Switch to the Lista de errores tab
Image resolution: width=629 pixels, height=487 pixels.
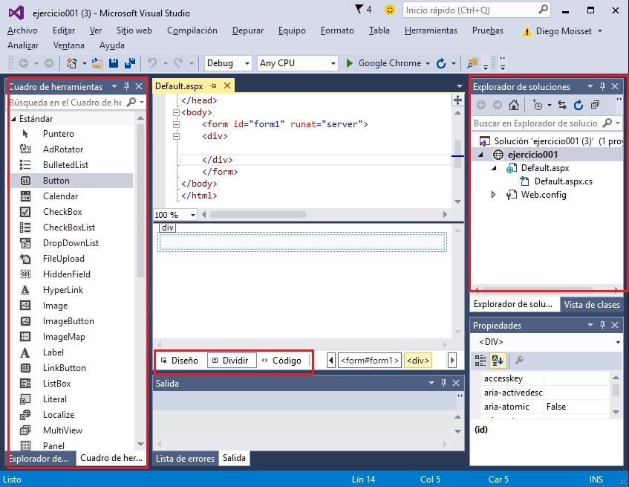(x=186, y=458)
